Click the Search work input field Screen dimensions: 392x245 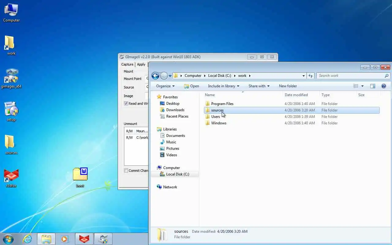(x=351, y=76)
